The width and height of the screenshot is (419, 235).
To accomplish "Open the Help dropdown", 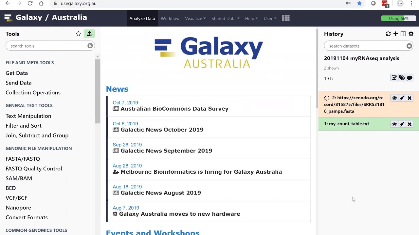I will 251,19.
